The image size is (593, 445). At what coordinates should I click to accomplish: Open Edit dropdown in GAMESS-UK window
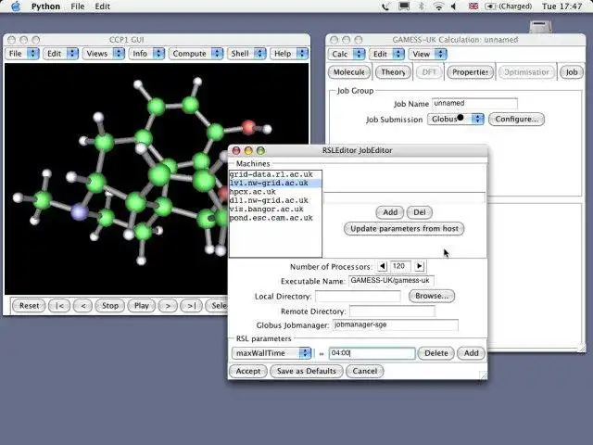pos(387,54)
